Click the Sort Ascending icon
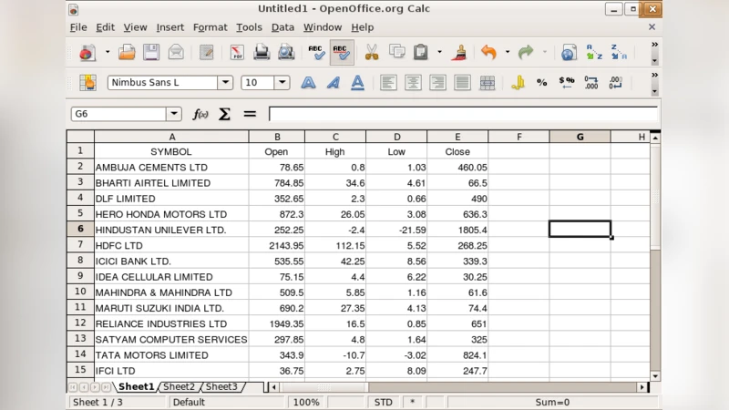The image size is (729, 410). pyautogui.click(x=594, y=52)
